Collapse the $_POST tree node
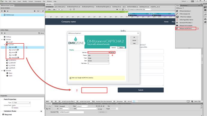 [x=5, y=45]
